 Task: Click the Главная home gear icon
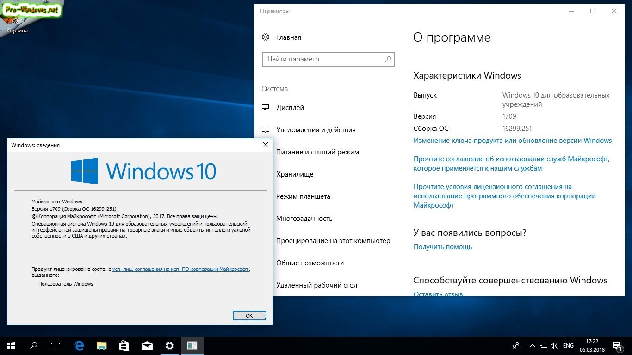266,37
